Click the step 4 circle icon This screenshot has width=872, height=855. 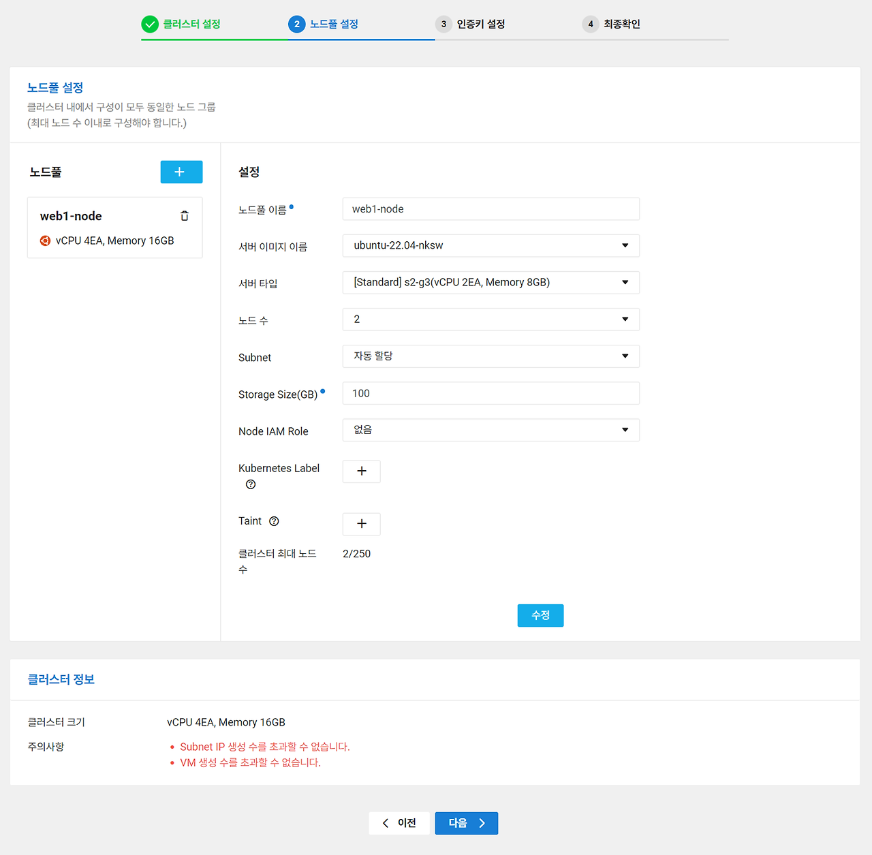[591, 25]
